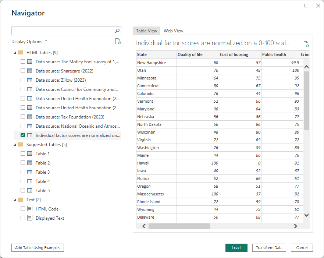Click the table icon beside Table 1
Viewport: 324px width, 258px height.
[30, 153]
